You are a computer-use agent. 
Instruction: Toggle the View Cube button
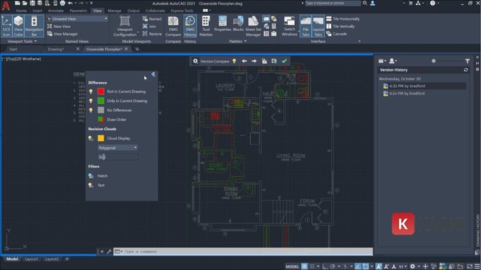coord(18,26)
